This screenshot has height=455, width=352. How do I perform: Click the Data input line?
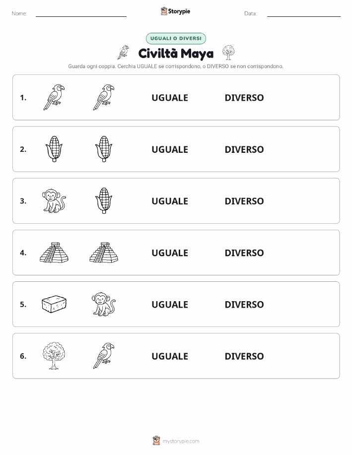click(x=304, y=13)
